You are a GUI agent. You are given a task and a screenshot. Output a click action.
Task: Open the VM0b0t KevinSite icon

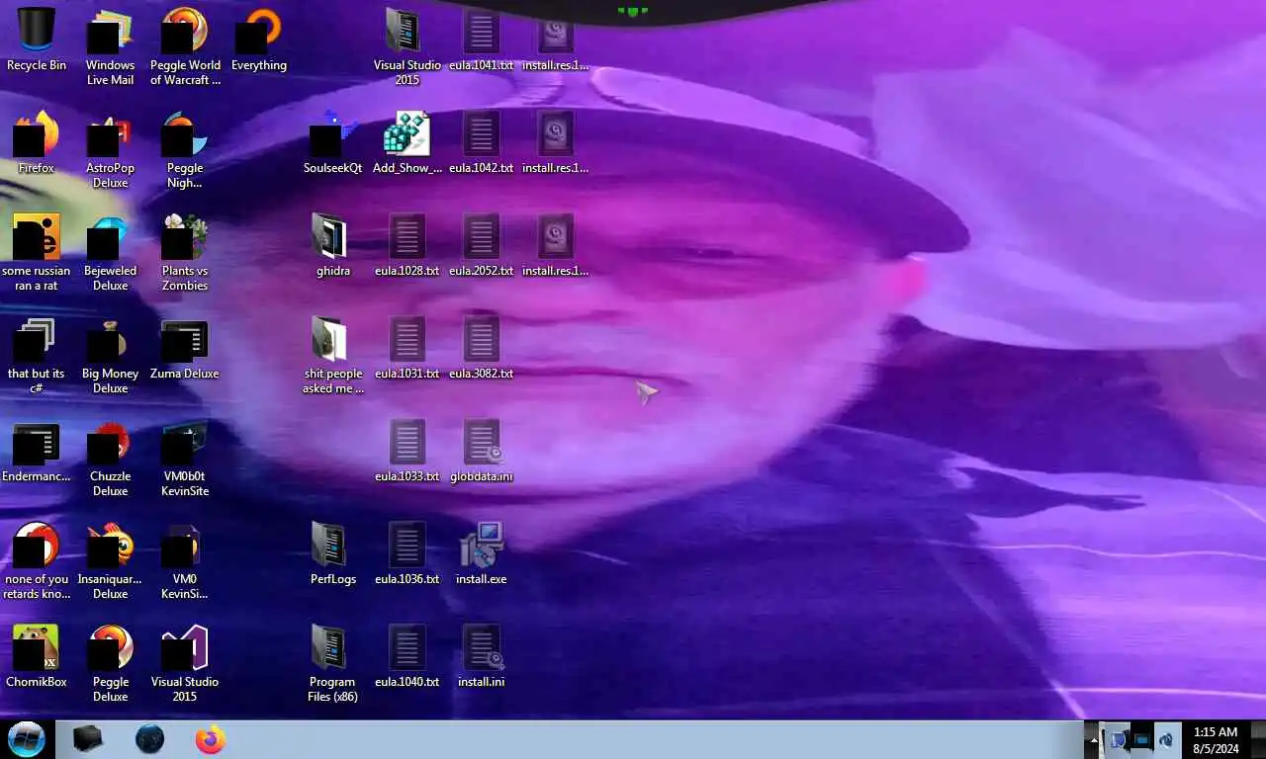pos(185,457)
